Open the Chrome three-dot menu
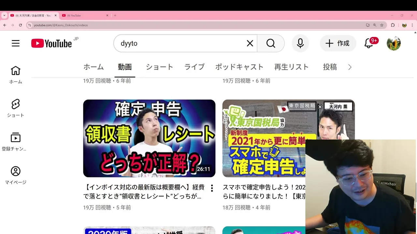This screenshot has width=417, height=234. (412, 25)
